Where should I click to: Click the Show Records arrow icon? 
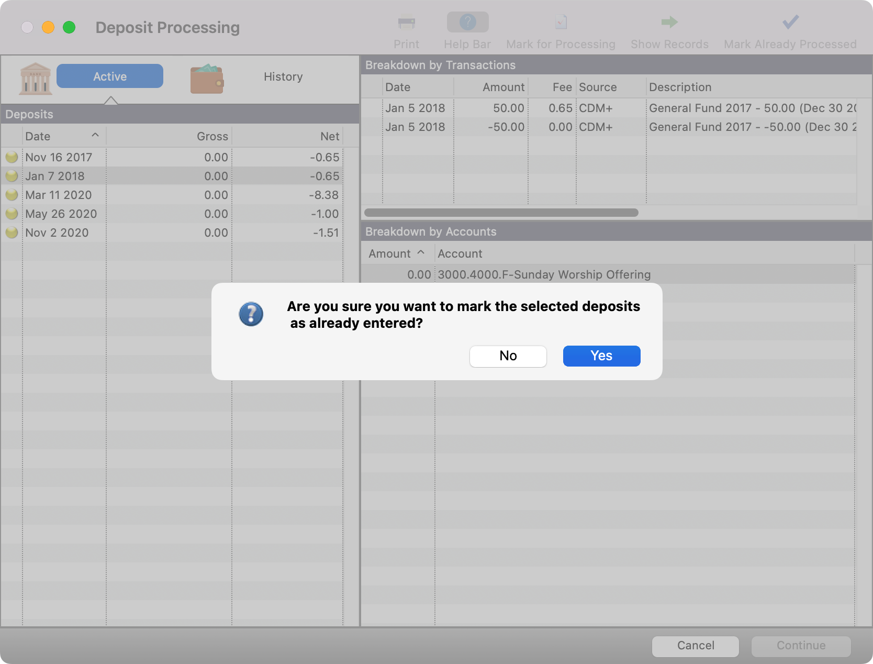669,22
